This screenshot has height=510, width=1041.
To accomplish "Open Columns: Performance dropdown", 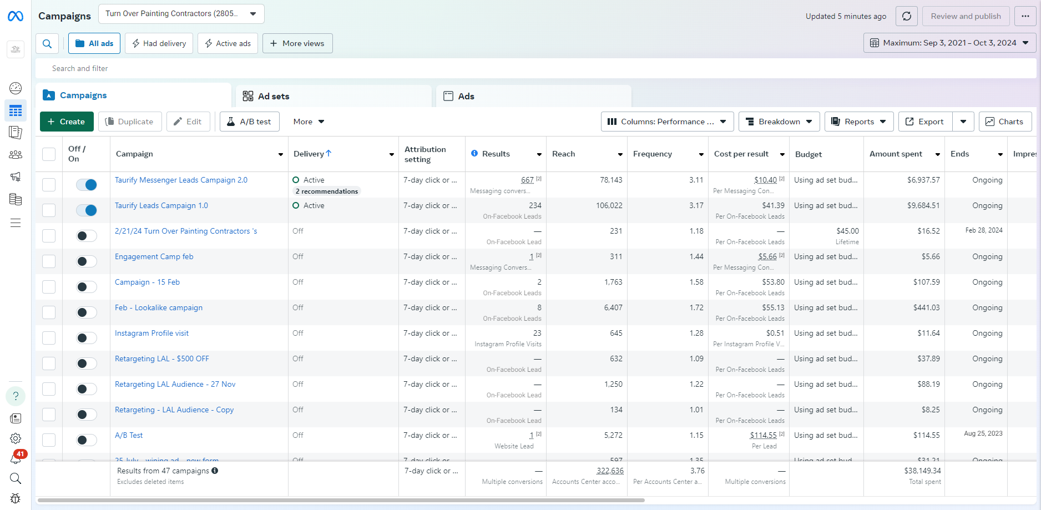I will click(667, 122).
